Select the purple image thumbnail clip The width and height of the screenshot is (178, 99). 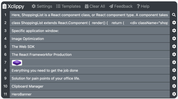pyautogui.click(x=17, y=63)
